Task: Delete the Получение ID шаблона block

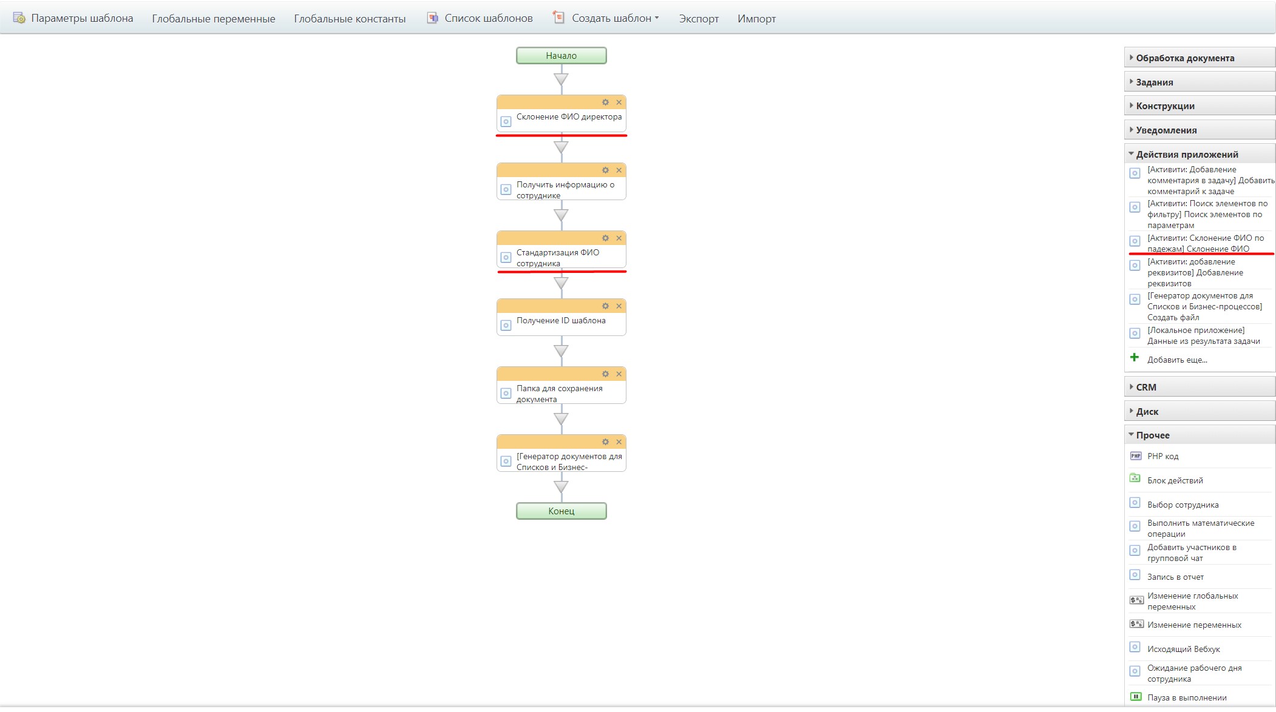Action: (619, 306)
